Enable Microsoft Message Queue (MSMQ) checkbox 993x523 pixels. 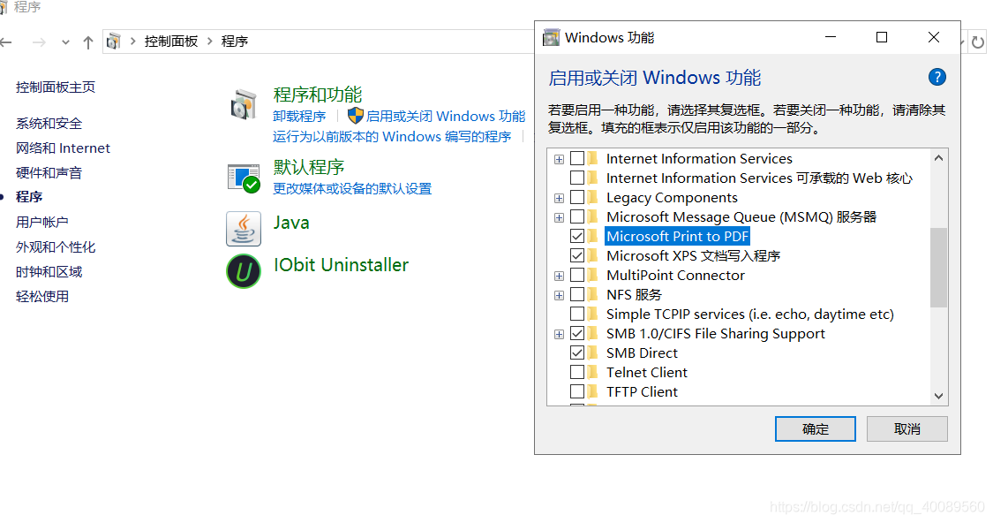pyautogui.click(x=577, y=216)
